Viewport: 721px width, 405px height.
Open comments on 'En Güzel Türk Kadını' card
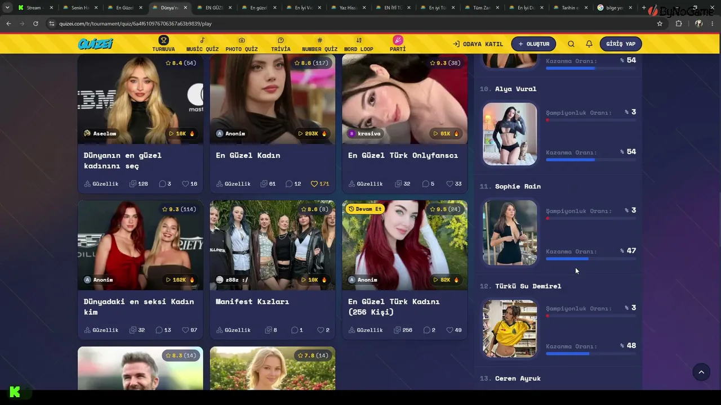coord(429,330)
